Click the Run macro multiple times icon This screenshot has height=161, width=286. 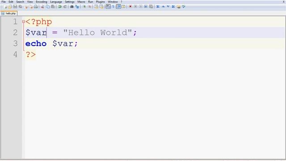[146, 7]
